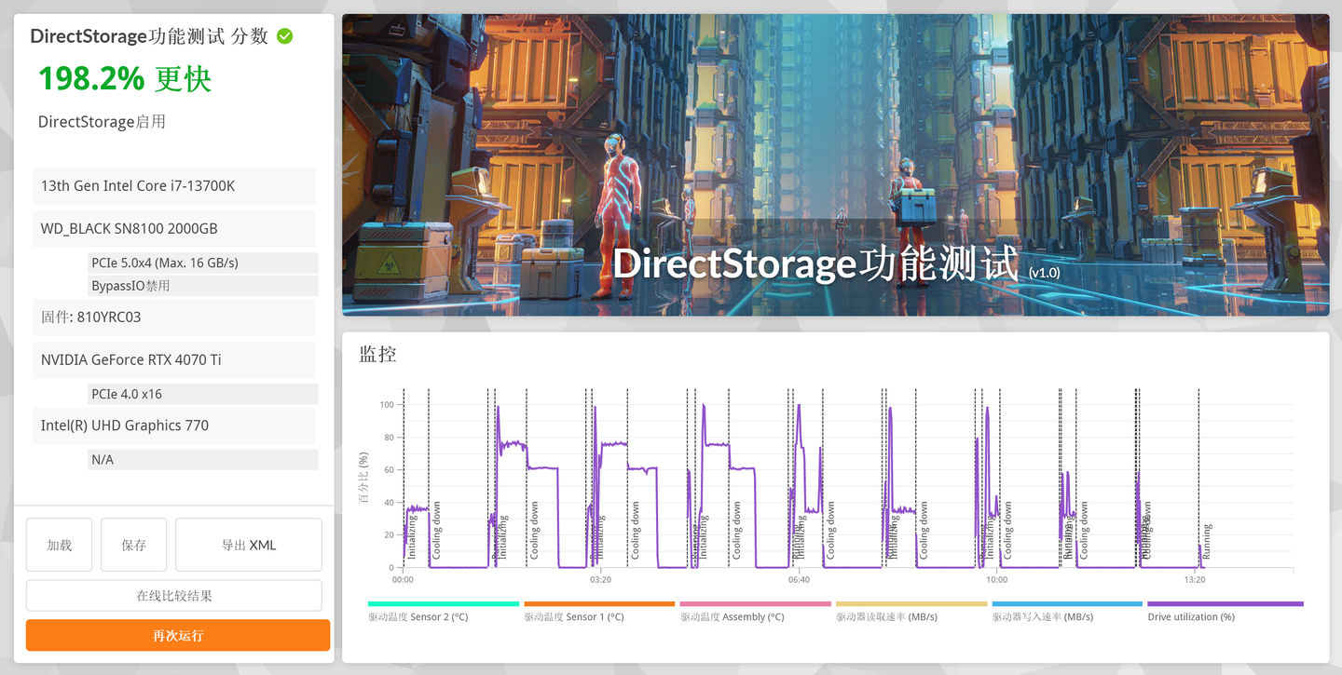Toggle 驱动温度 Sensor 2 legend swatch
The height and width of the screenshot is (675, 1342).
(x=444, y=604)
